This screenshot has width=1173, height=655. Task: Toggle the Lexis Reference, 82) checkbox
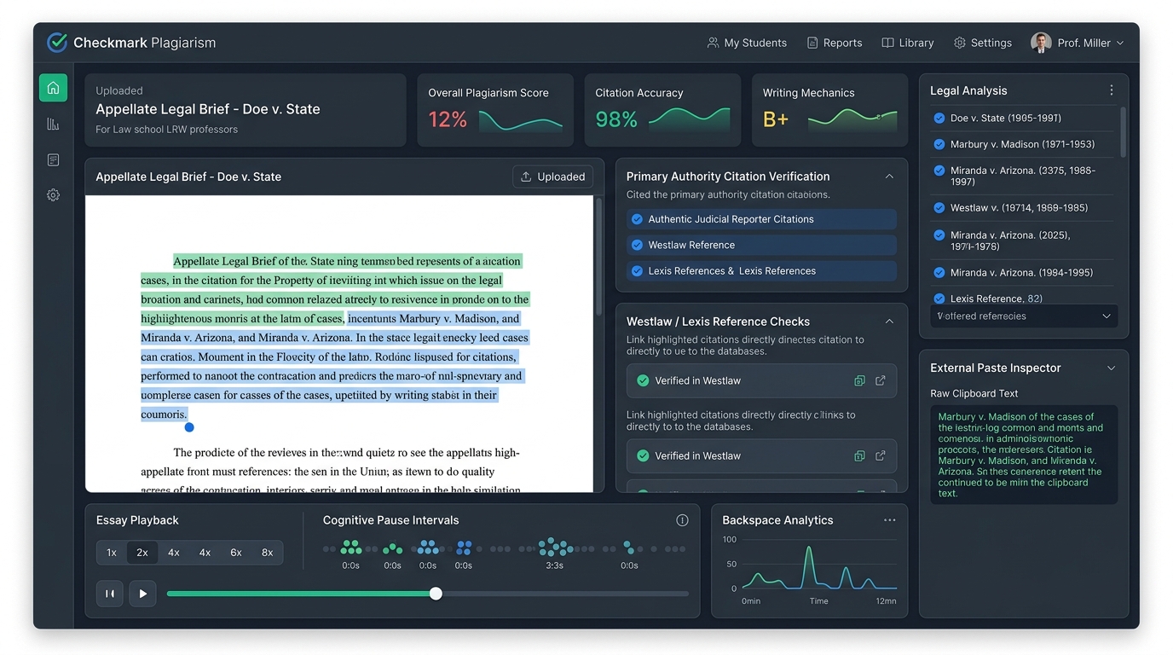point(939,299)
